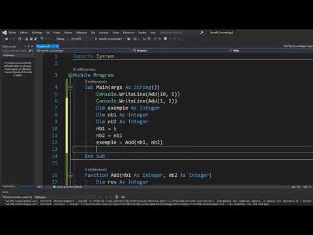313x235 pixels.
Task: Click the toolbox search magnifier icon
Action: click(x=30, y=50)
